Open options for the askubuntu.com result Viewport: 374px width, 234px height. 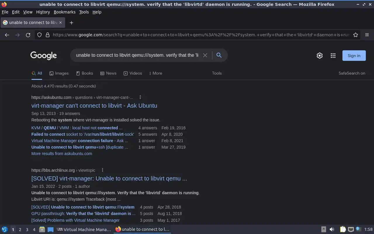click(x=140, y=97)
